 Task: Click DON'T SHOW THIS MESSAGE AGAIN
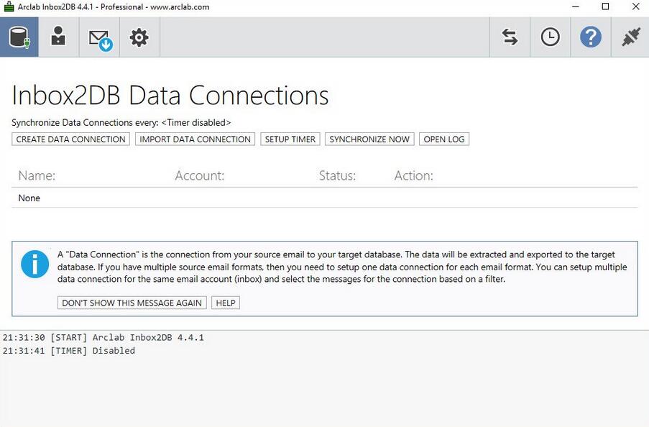132,303
